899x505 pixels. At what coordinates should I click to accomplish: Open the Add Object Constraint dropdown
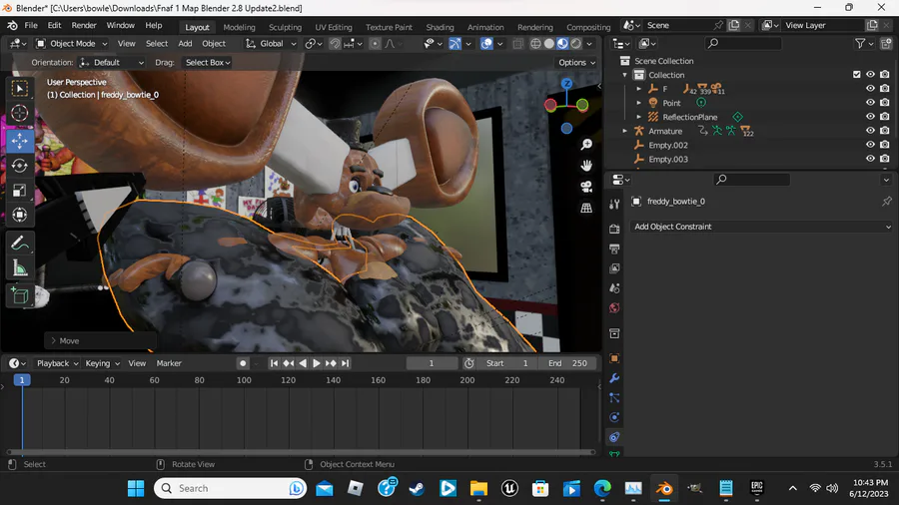click(x=759, y=227)
